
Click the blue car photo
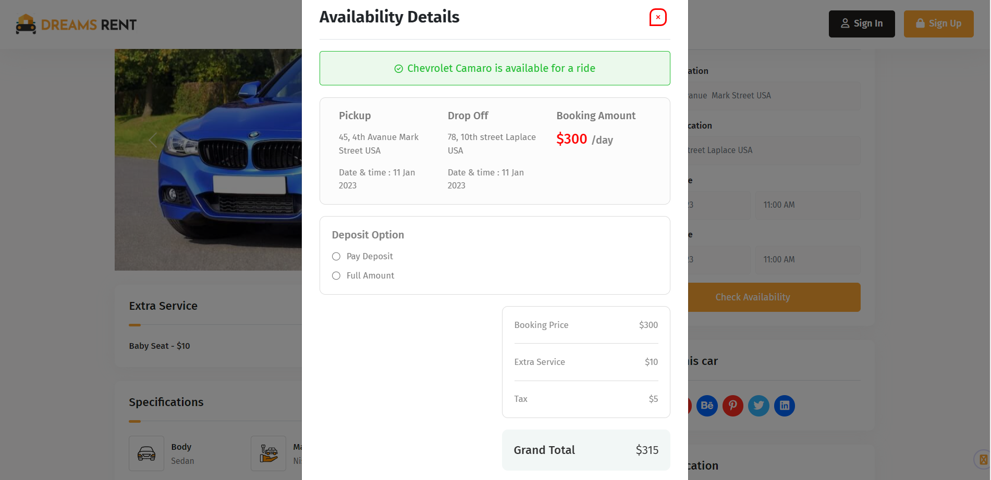[x=208, y=160]
